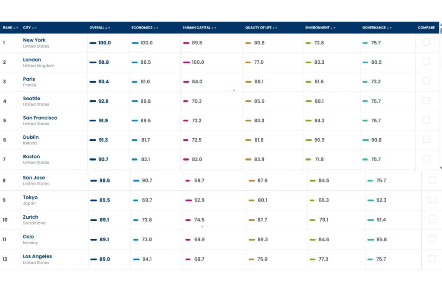Click New York's overall score 100.0
This screenshot has width=442, height=294.
tap(104, 43)
